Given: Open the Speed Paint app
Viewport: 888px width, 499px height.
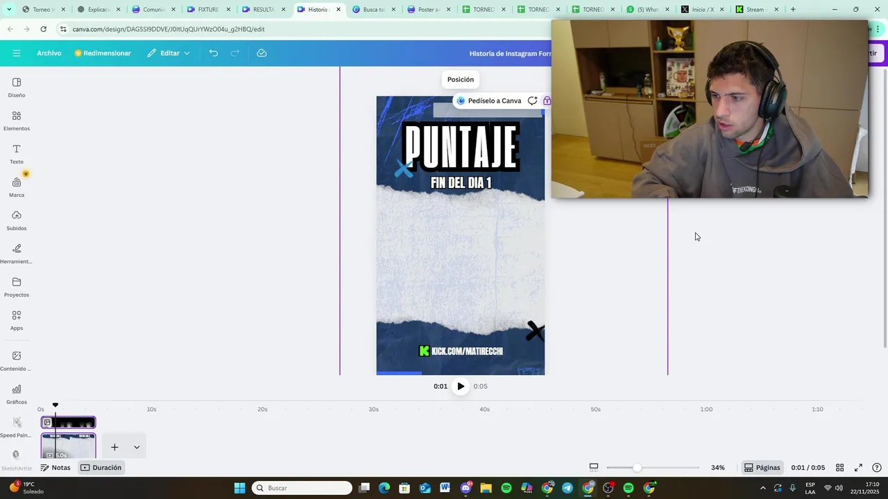Looking at the screenshot, I should point(17,427).
